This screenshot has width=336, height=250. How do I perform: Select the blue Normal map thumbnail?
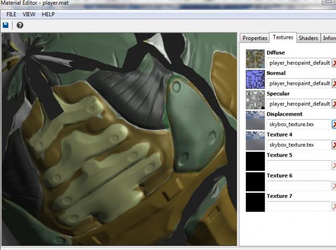(255, 79)
